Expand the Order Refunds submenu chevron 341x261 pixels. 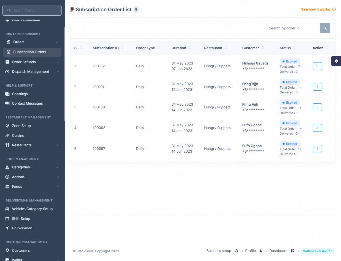[x=58, y=62]
